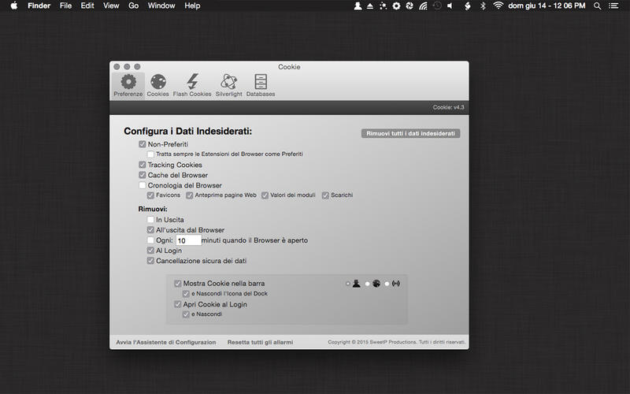Select the Preferenze gear icon
The image size is (630, 394).
coord(128,85)
